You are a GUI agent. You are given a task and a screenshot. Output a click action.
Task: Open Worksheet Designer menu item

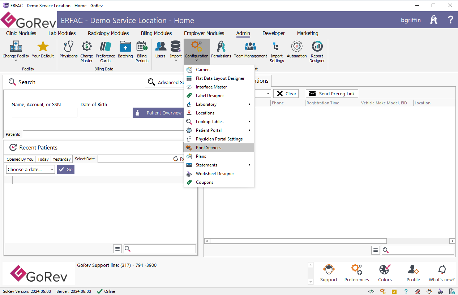coord(219,174)
